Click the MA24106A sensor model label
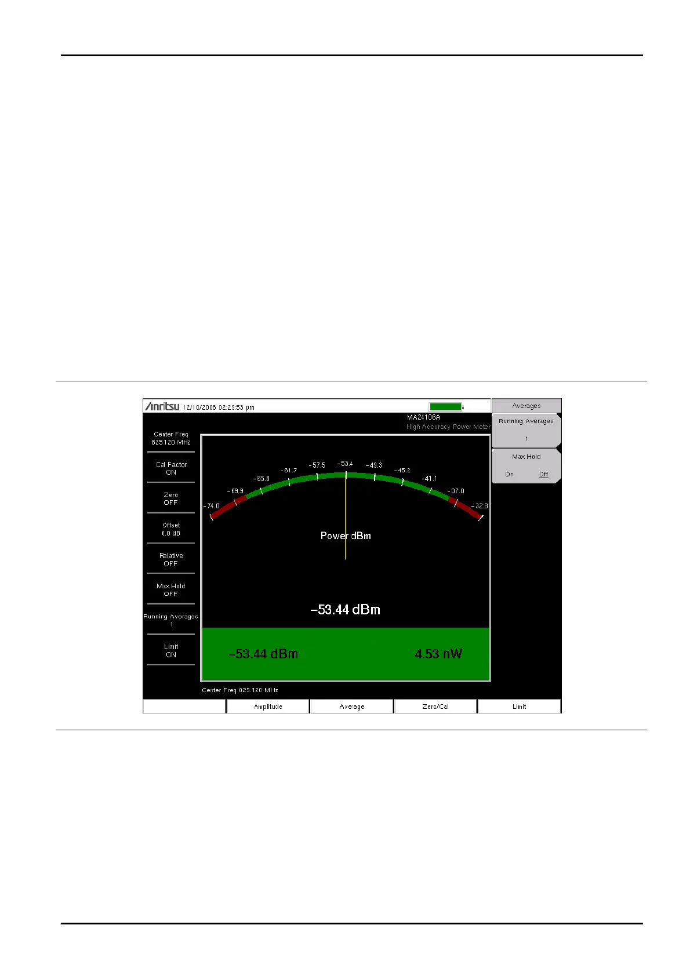This screenshot has width=690, height=976. click(x=423, y=417)
